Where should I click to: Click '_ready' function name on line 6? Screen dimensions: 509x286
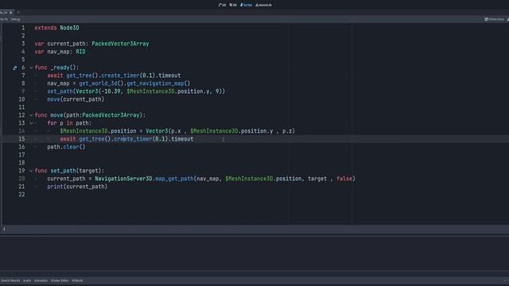pos(60,68)
